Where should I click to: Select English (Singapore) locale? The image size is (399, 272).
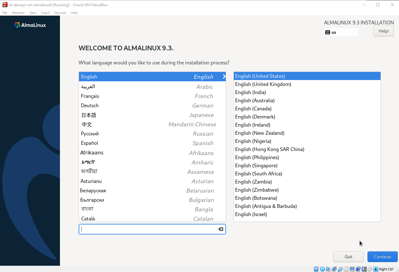[x=307, y=165]
